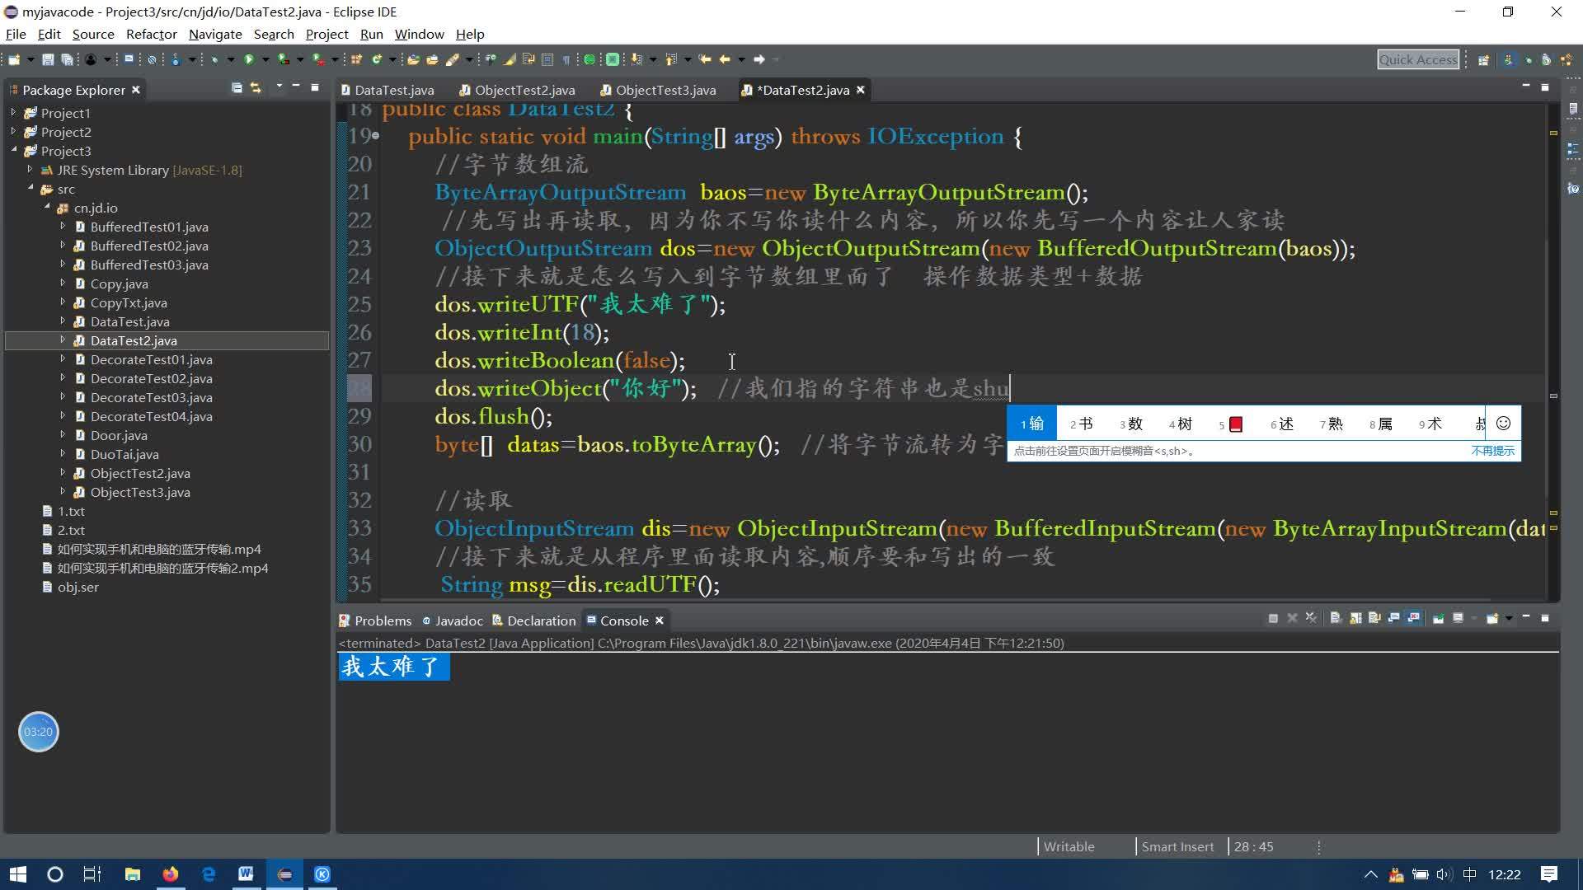The height and width of the screenshot is (890, 1583).
Task: Choose candidate 2 '书' in IME bar
Action: 1081,424
